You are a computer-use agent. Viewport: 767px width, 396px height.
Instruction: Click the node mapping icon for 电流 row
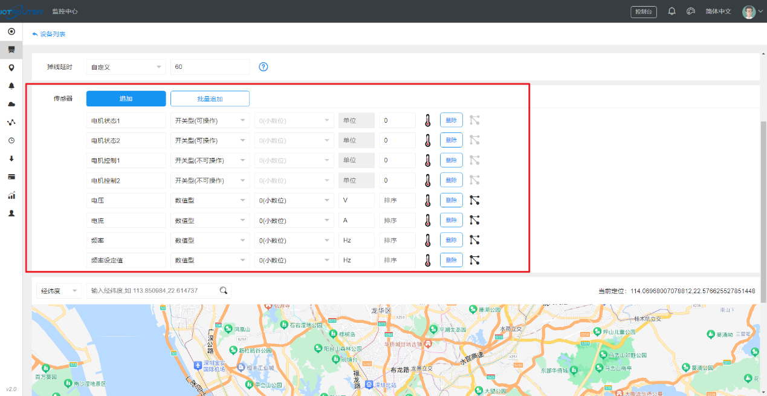pyautogui.click(x=474, y=220)
